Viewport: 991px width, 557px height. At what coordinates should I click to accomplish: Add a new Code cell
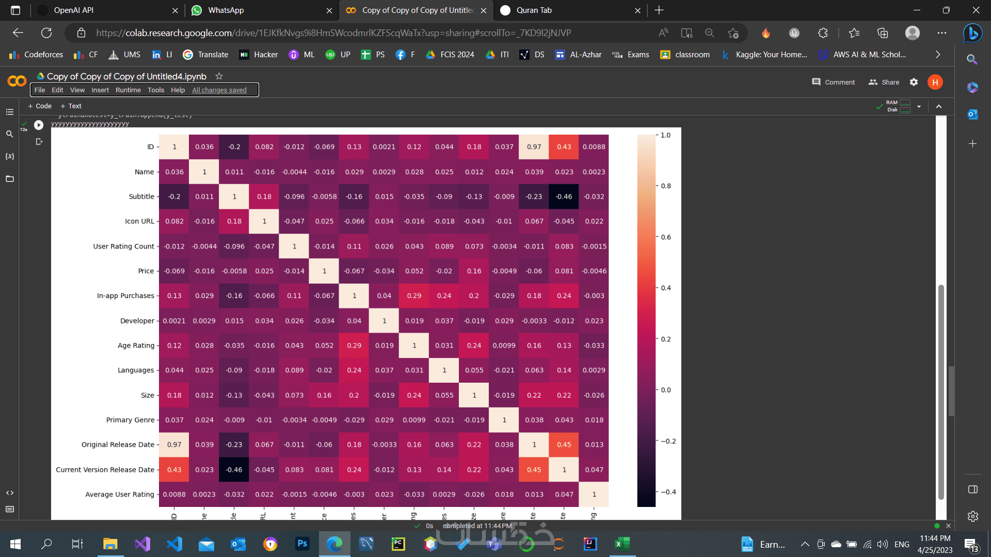pos(40,106)
